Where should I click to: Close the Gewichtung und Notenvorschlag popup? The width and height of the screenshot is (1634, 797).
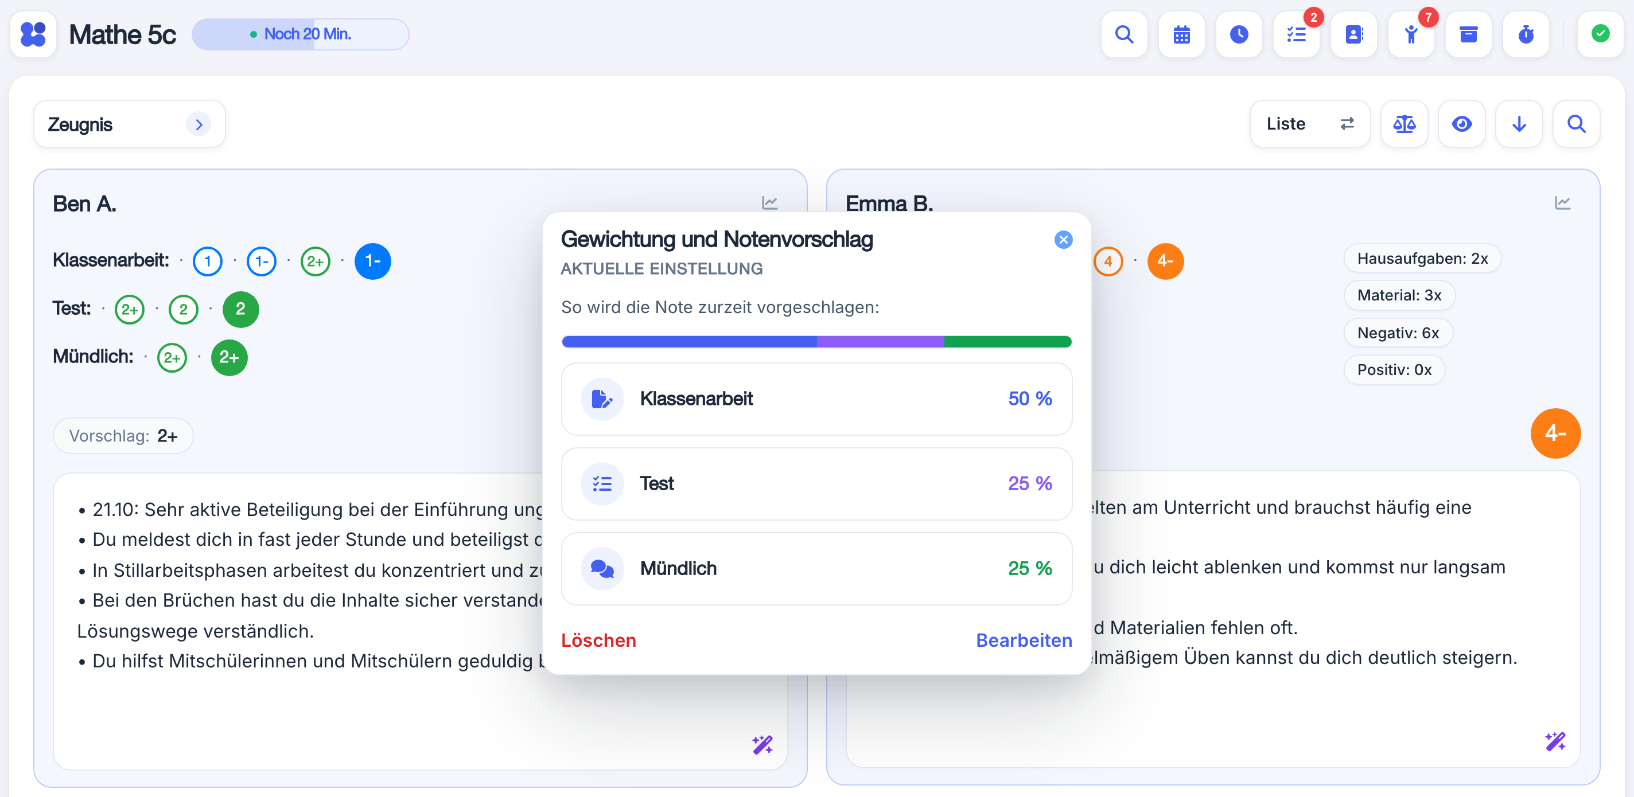coord(1063,240)
